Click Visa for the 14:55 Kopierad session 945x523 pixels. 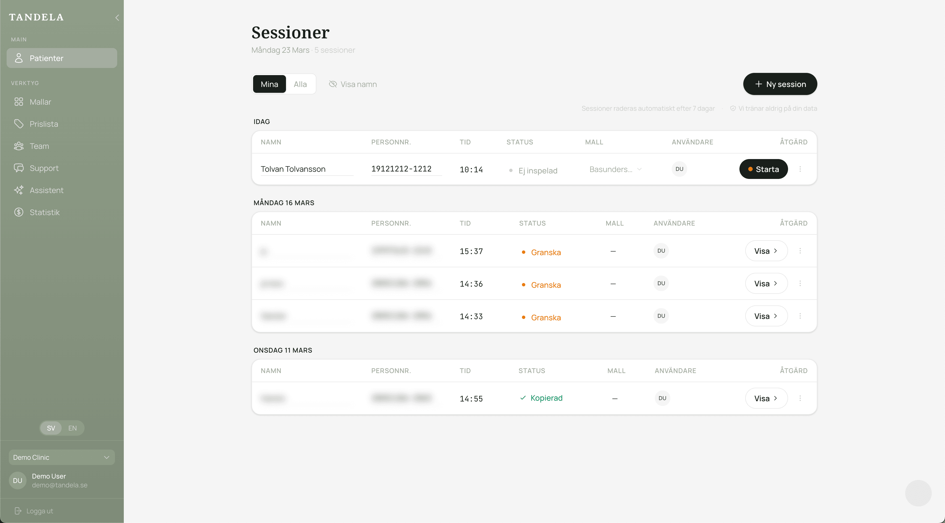coord(766,398)
